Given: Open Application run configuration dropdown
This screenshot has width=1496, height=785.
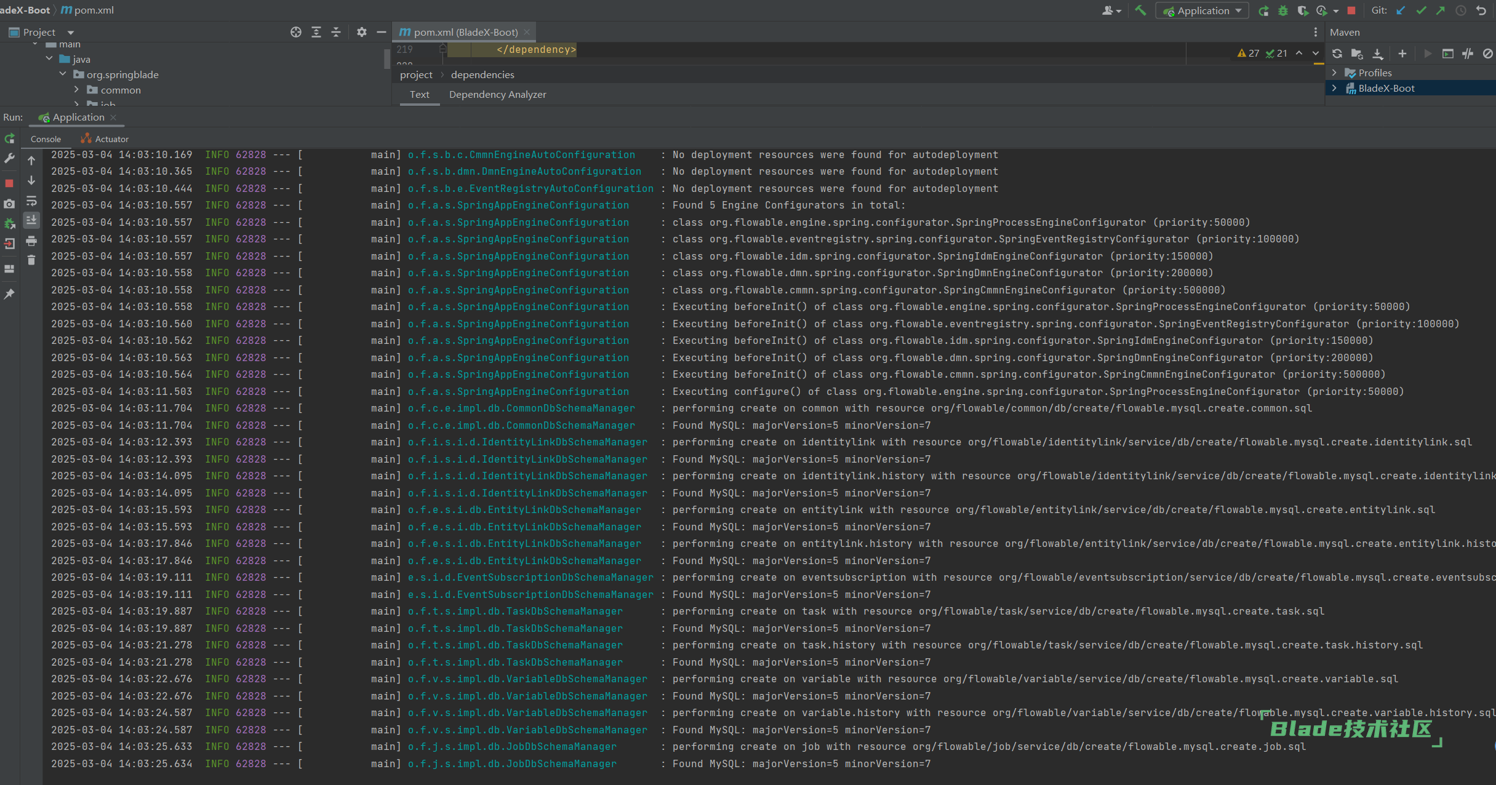Looking at the screenshot, I should pyautogui.click(x=1202, y=10).
